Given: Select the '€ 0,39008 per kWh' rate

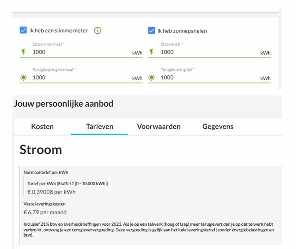Looking at the screenshot, I should click(52, 192).
